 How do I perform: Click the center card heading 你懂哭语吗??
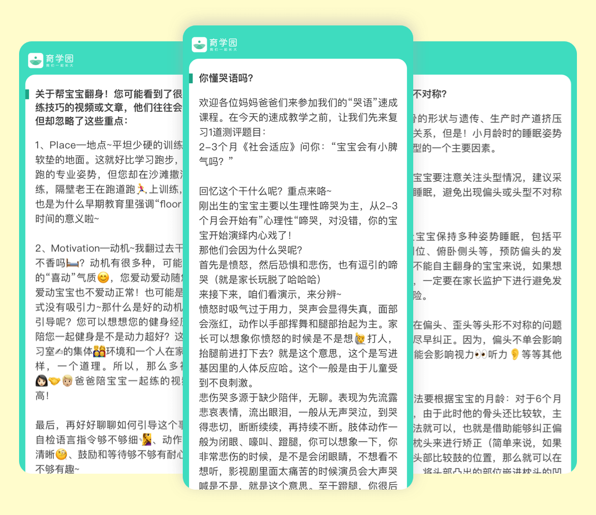pos(226,78)
